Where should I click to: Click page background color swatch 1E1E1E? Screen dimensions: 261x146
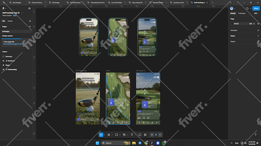[x=232, y=24]
